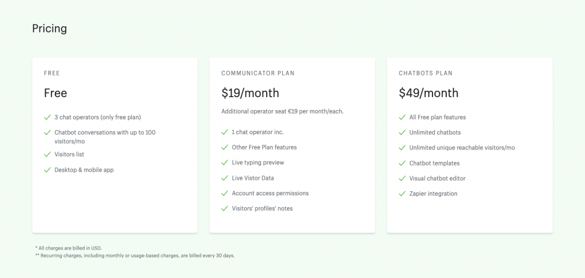Click the additional operator seat note
Image resolution: width=585 pixels, height=278 pixels.
[282, 111]
